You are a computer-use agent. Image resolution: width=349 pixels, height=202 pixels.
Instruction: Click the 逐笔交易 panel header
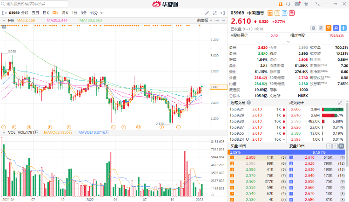tap(237, 103)
